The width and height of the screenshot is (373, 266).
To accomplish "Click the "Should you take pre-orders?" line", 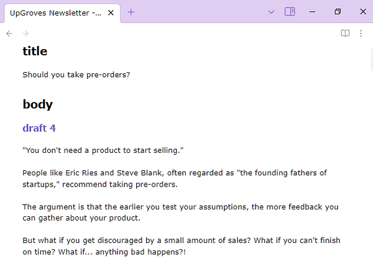I will pos(76,75).
